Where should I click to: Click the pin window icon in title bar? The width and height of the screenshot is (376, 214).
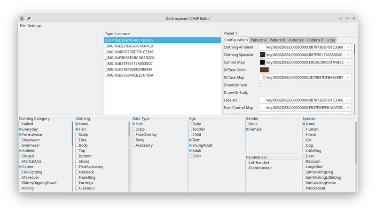coord(29,18)
